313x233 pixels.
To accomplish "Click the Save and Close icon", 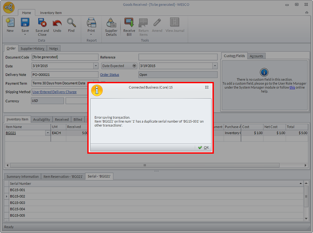I will coord(42,23).
